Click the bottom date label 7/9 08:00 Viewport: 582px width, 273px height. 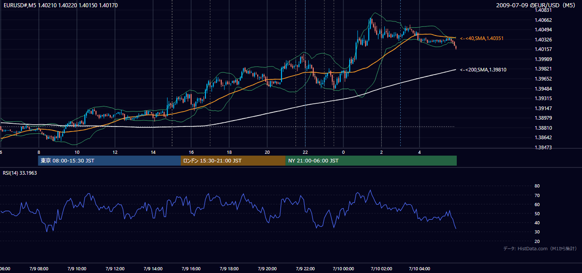pyautogui.click(x=39, y=268)
